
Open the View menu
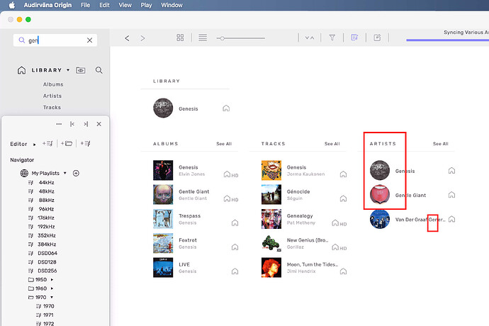(x=125, y=5)
